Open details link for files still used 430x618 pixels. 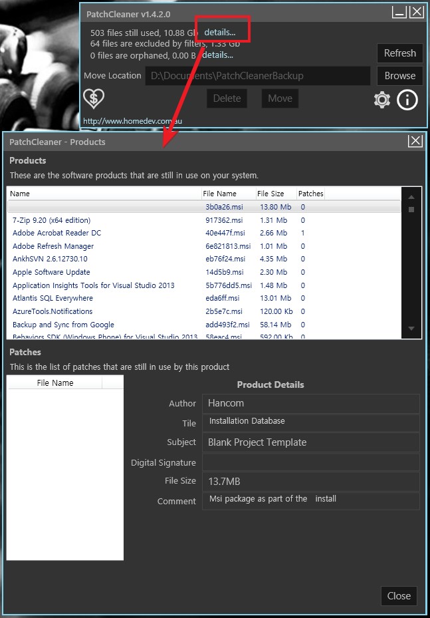pos(220,33)
